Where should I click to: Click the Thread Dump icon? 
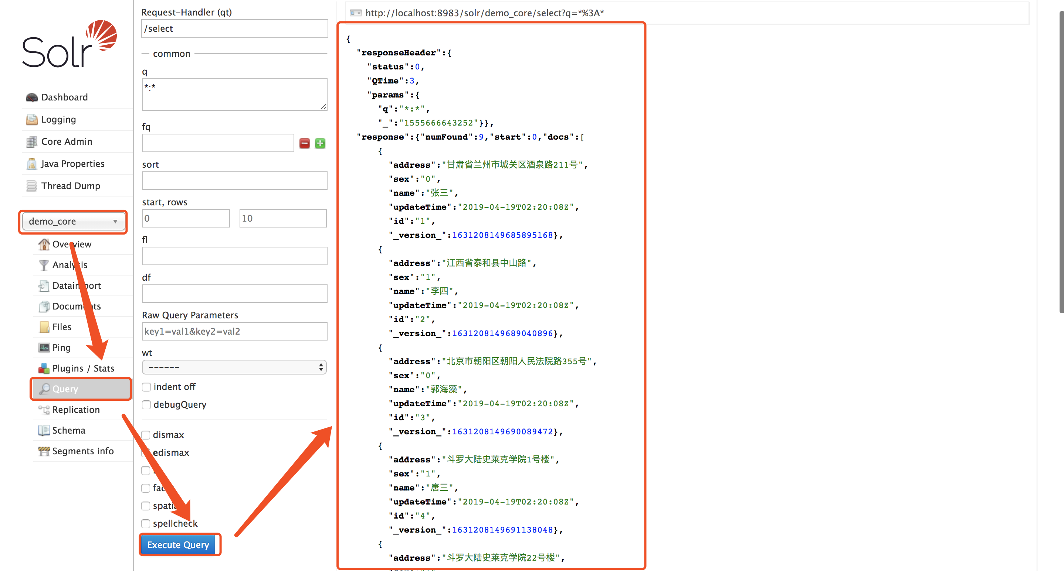click(32, 186)
